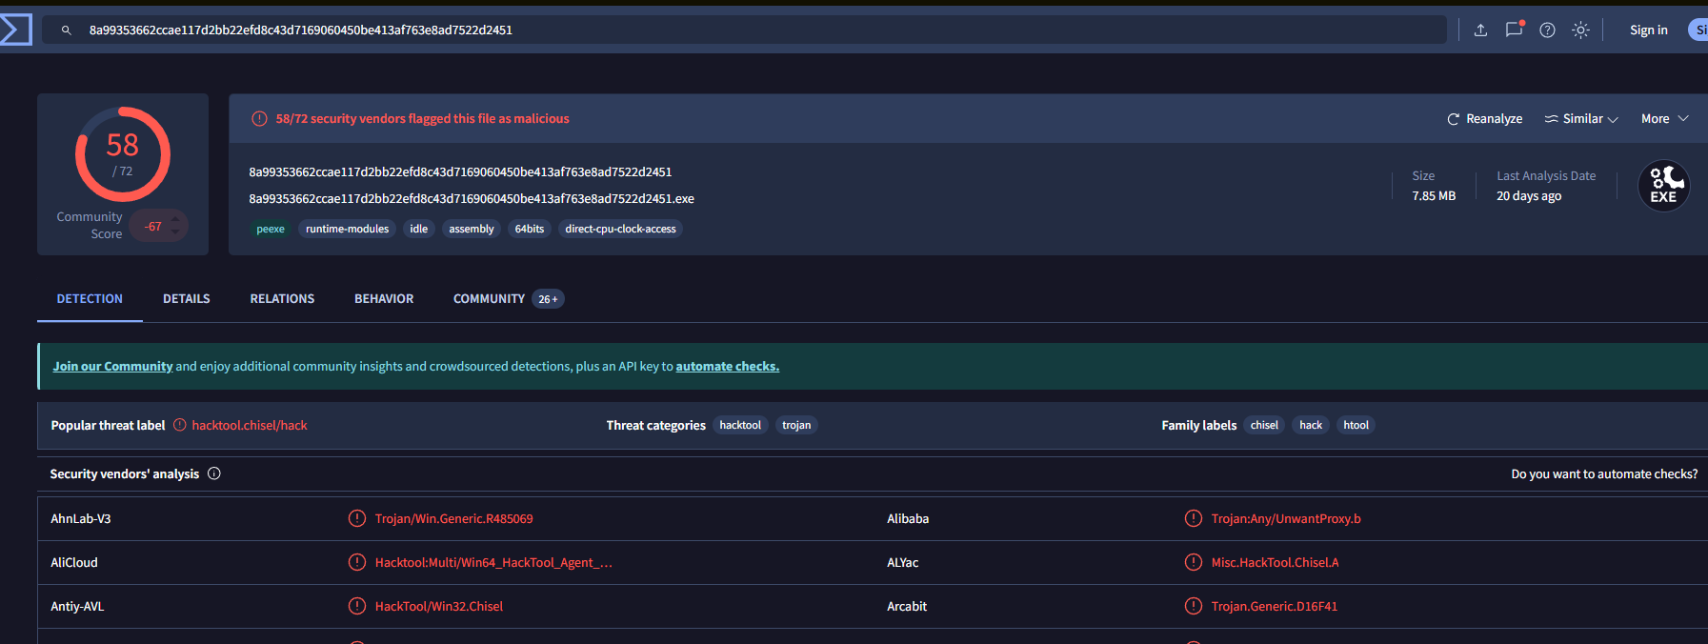Screen dimensions: 1708x644
Task: Click Trojan:Any/UnwantProxy.b detection text
Action: click(x=1286, y=519)
